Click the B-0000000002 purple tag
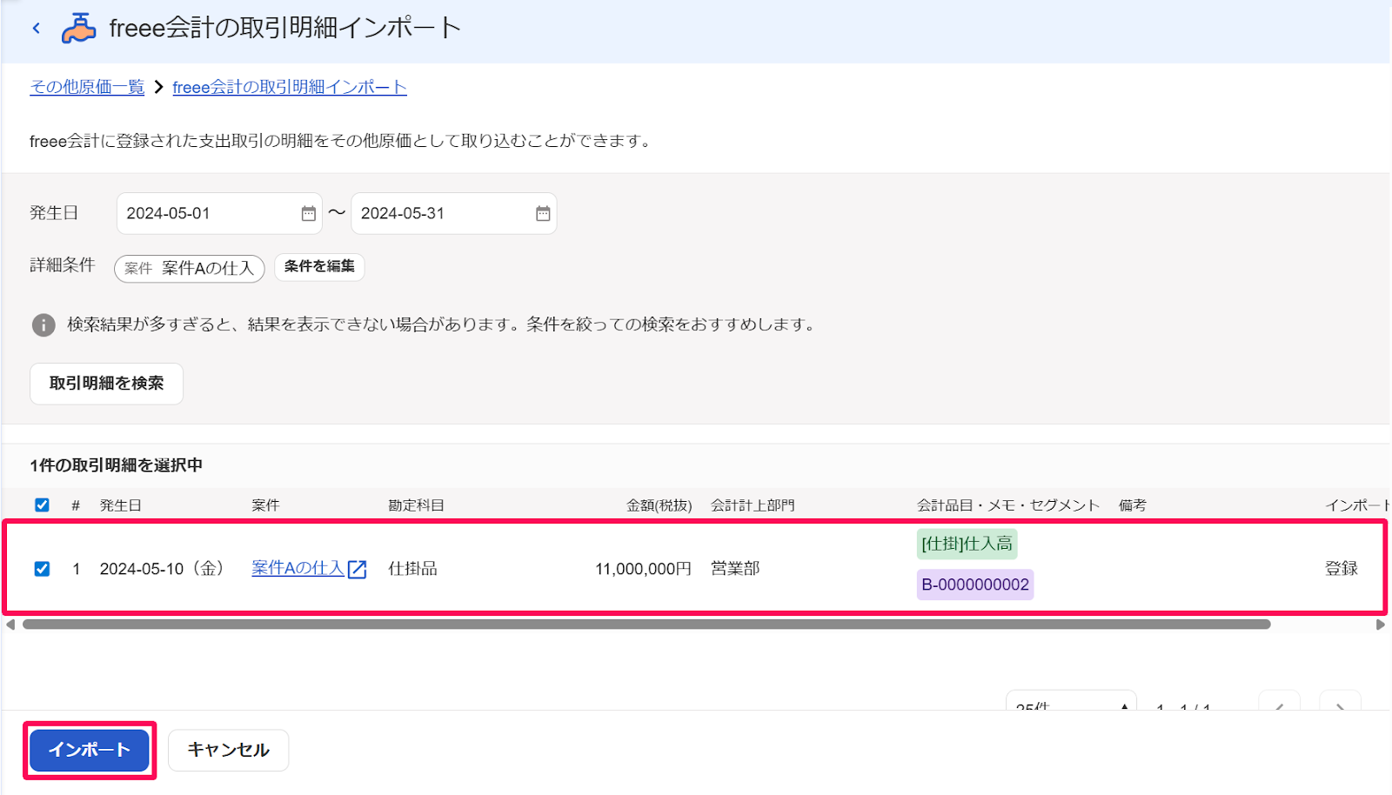Screen dimensions: 1392x795 [975, 585]
